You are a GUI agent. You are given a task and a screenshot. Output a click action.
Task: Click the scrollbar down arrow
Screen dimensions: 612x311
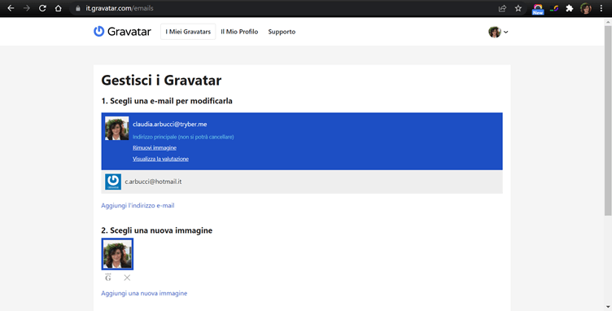coord(608,307)
